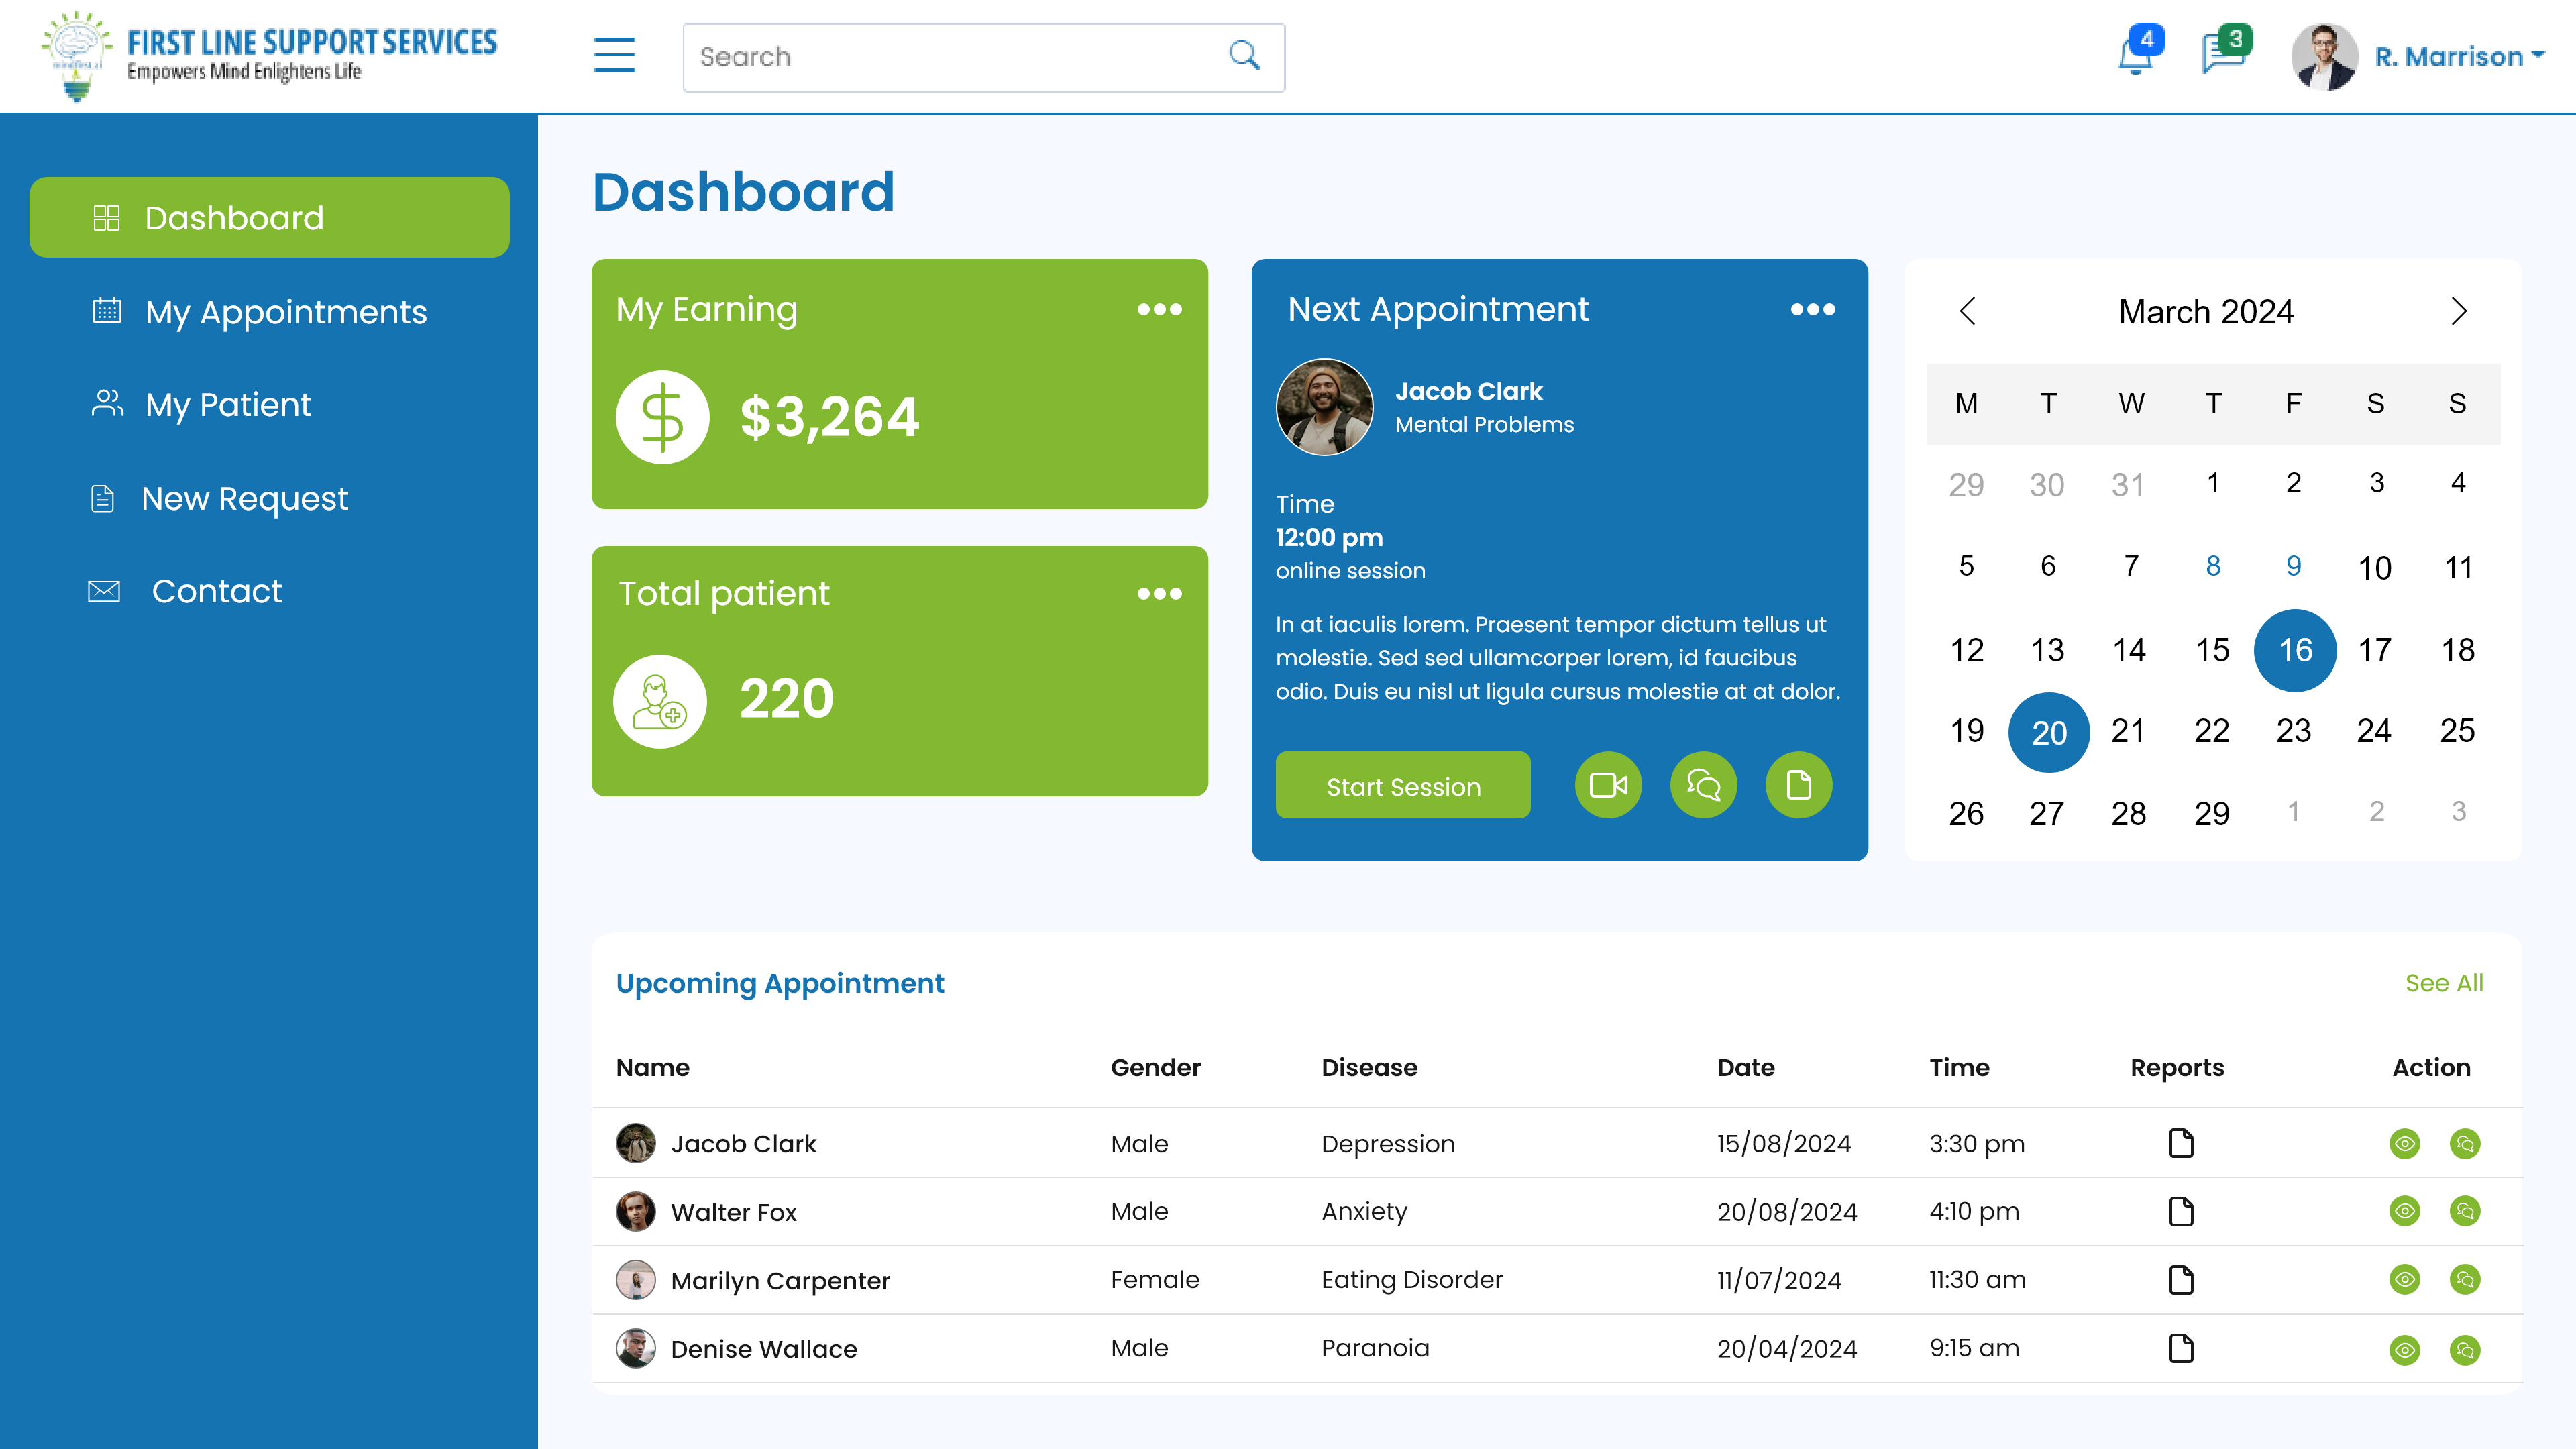Chat with Walter Fox from table row
Screen dimensions: 2576x1449
pyautogui.click(x=2465, y=1211)
